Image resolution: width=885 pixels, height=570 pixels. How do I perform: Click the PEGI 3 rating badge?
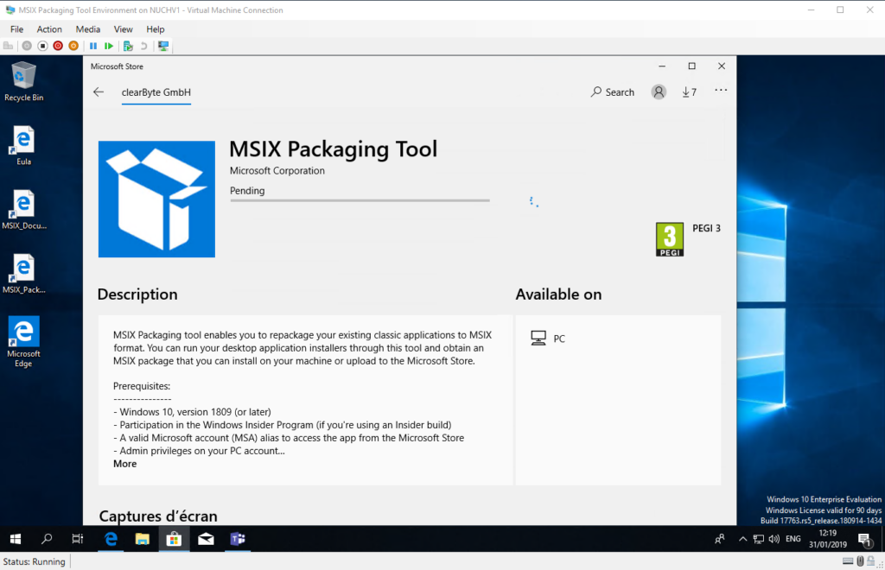670,239
